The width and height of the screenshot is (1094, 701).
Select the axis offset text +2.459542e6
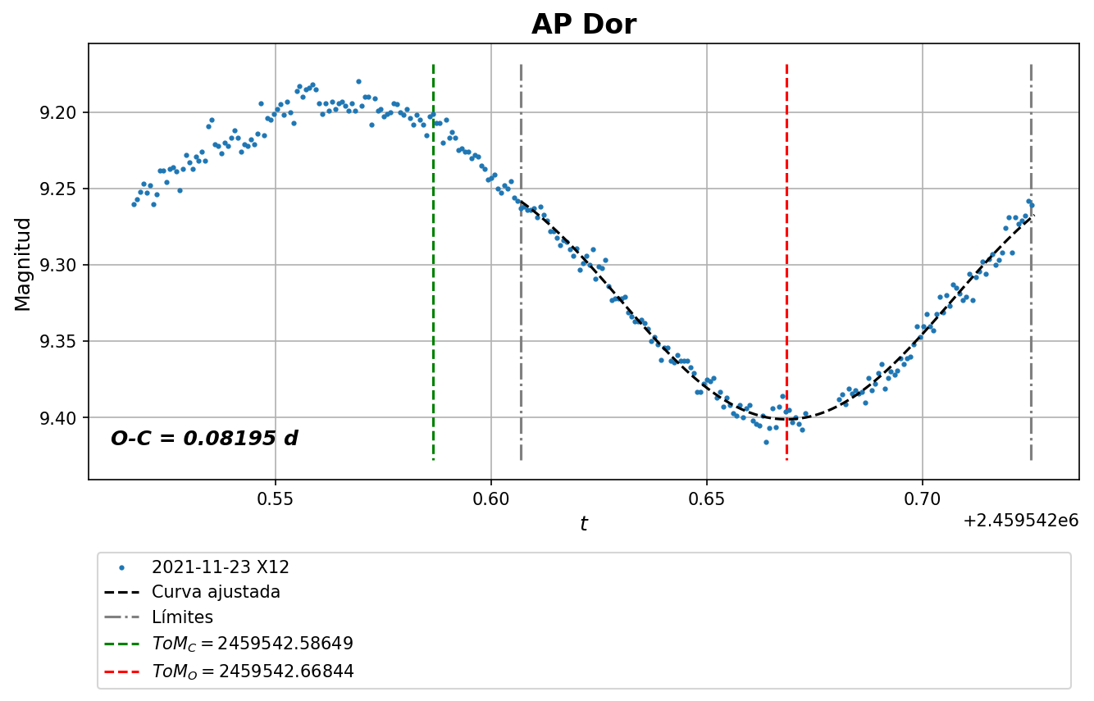point(1020,520)
